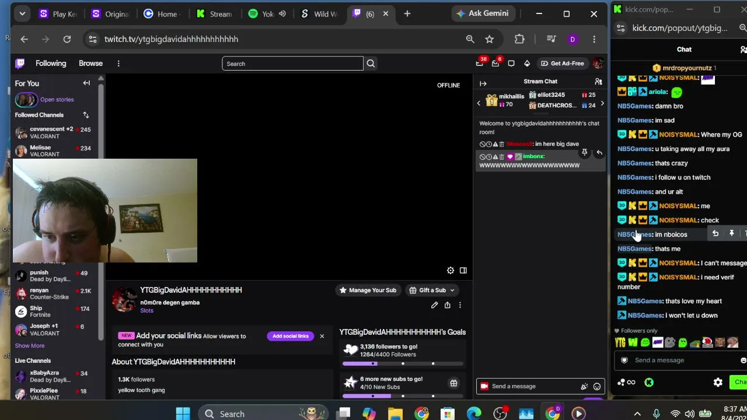Image resolution: width=747 pixels, height=420 pixels.
Task: Click the Twitch search magnifier button
Action: [x=371, y=64]
